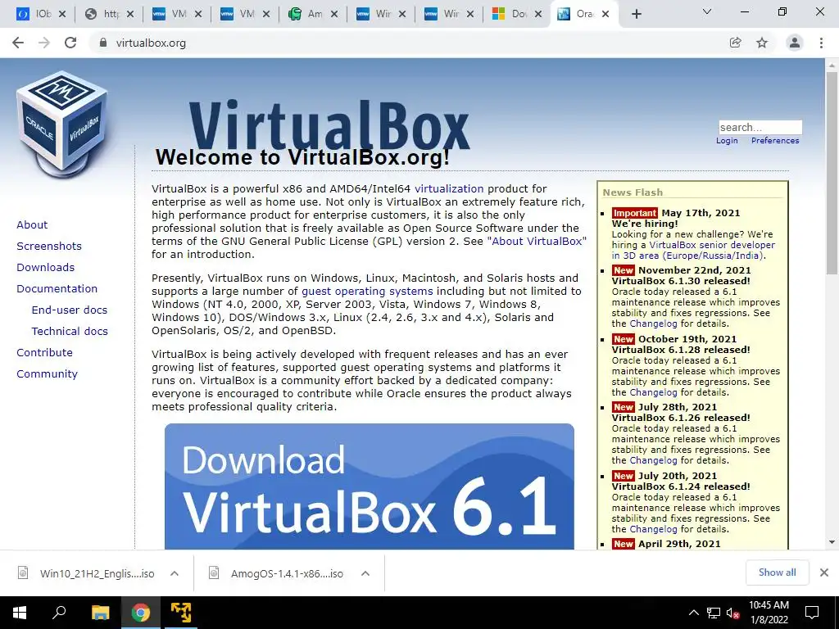Open the Community sidebar link
The height and width of the screenshot is (629, 839).
[x=47, y=373]
